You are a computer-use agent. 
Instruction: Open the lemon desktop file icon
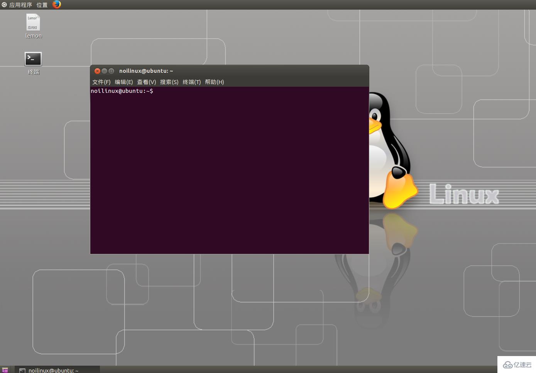(33, 26)
